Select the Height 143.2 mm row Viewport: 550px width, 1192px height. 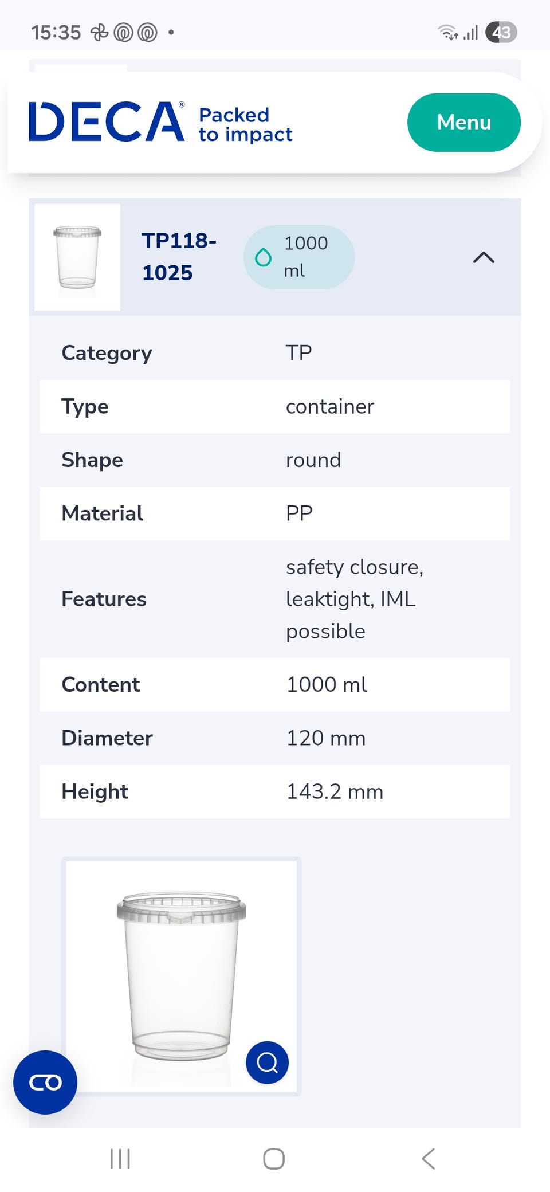(x=274, y=791)
